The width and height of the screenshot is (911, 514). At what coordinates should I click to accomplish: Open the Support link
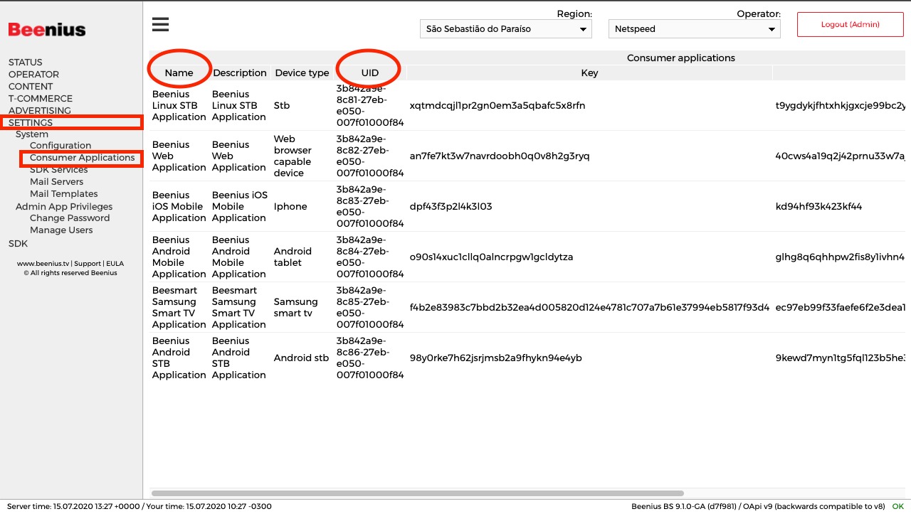pos(88,264)
